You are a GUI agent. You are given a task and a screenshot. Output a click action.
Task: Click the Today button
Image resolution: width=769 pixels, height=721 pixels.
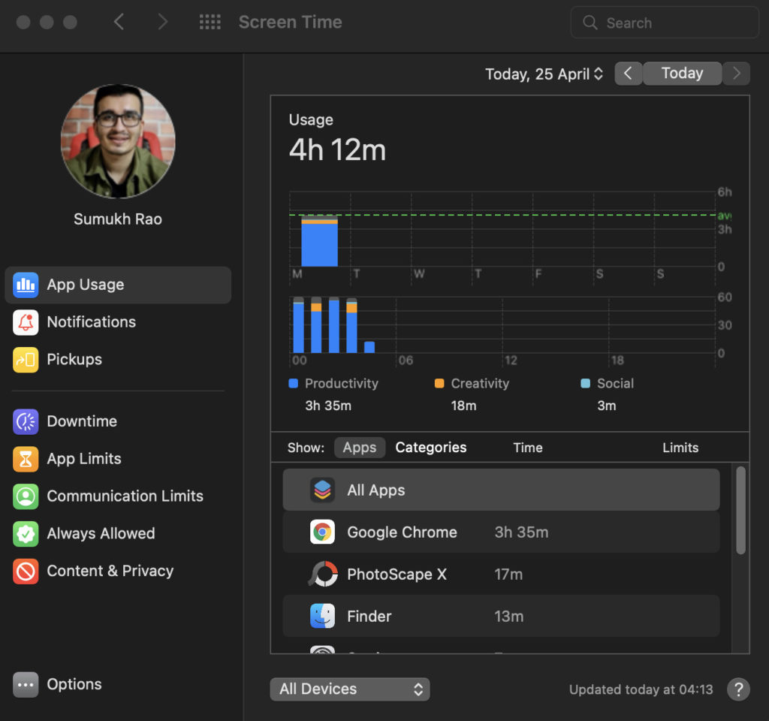[x=682, y=74]
